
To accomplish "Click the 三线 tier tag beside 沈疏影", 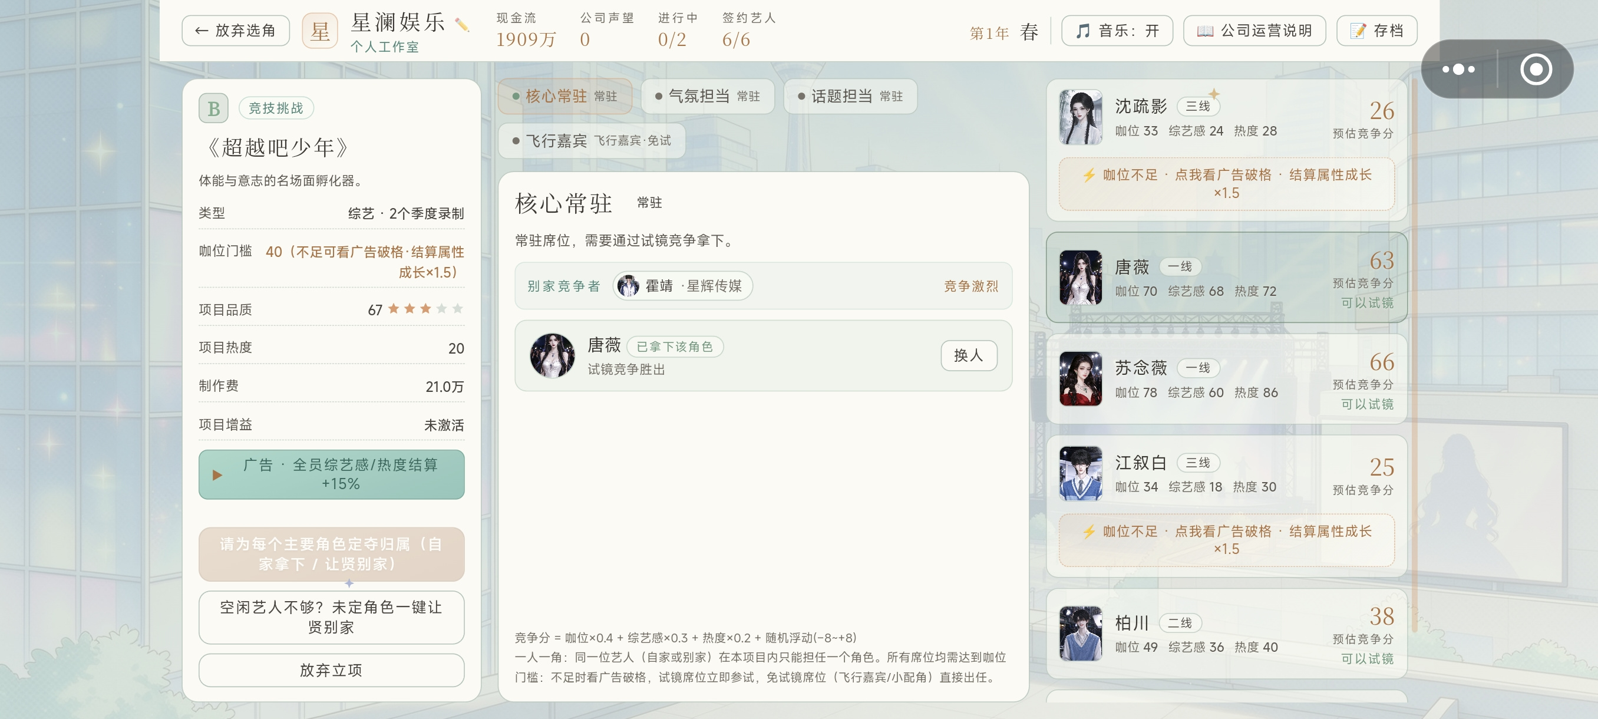I will pyautogui.click(x=1198, y=107).
